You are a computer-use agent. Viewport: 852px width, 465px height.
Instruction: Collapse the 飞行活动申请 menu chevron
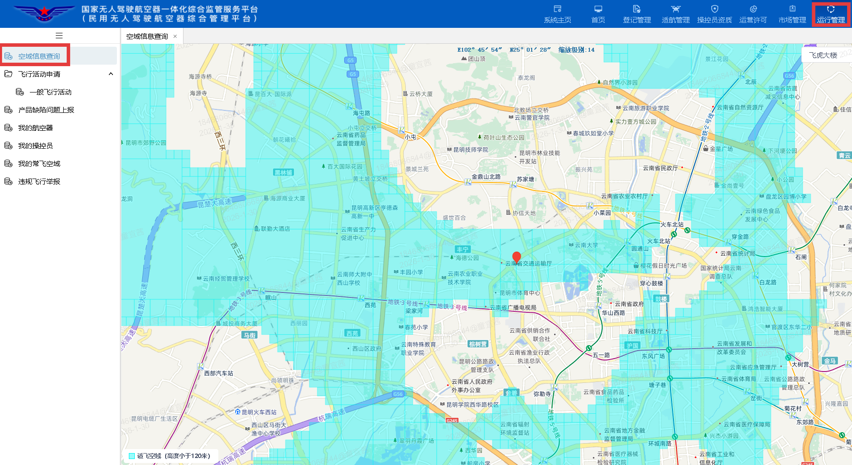point(111,74)
